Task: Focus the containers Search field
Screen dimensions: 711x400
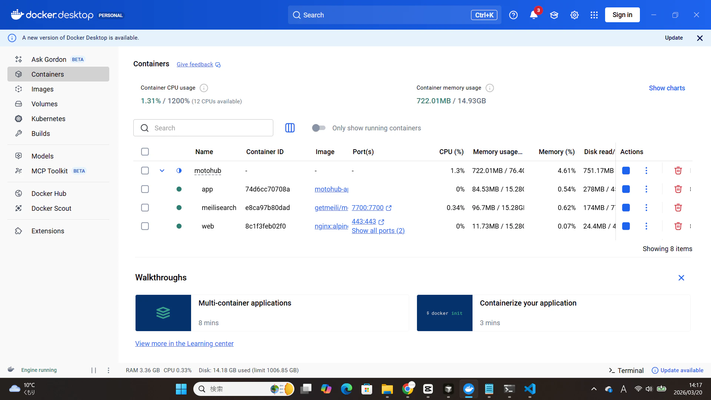Action: point(203,128)
